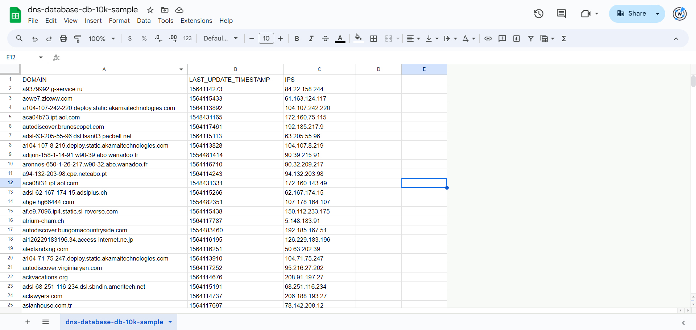Viewport: 696px width, 330px height.
Task: Click the print icon
Action: pyautogui.click(x=63, y=38)
